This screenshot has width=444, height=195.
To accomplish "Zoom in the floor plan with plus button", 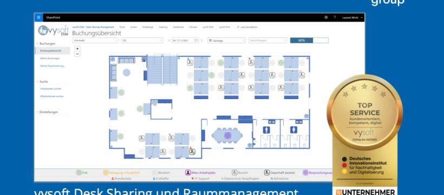I will coord(77,49).
